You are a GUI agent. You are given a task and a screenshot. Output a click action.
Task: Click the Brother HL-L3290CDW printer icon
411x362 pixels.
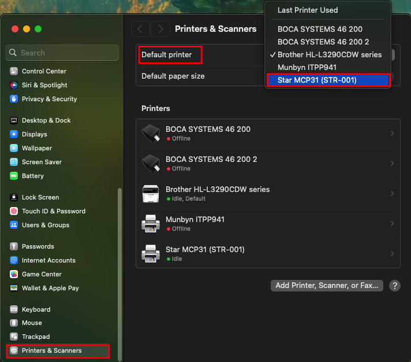point(151,194)
